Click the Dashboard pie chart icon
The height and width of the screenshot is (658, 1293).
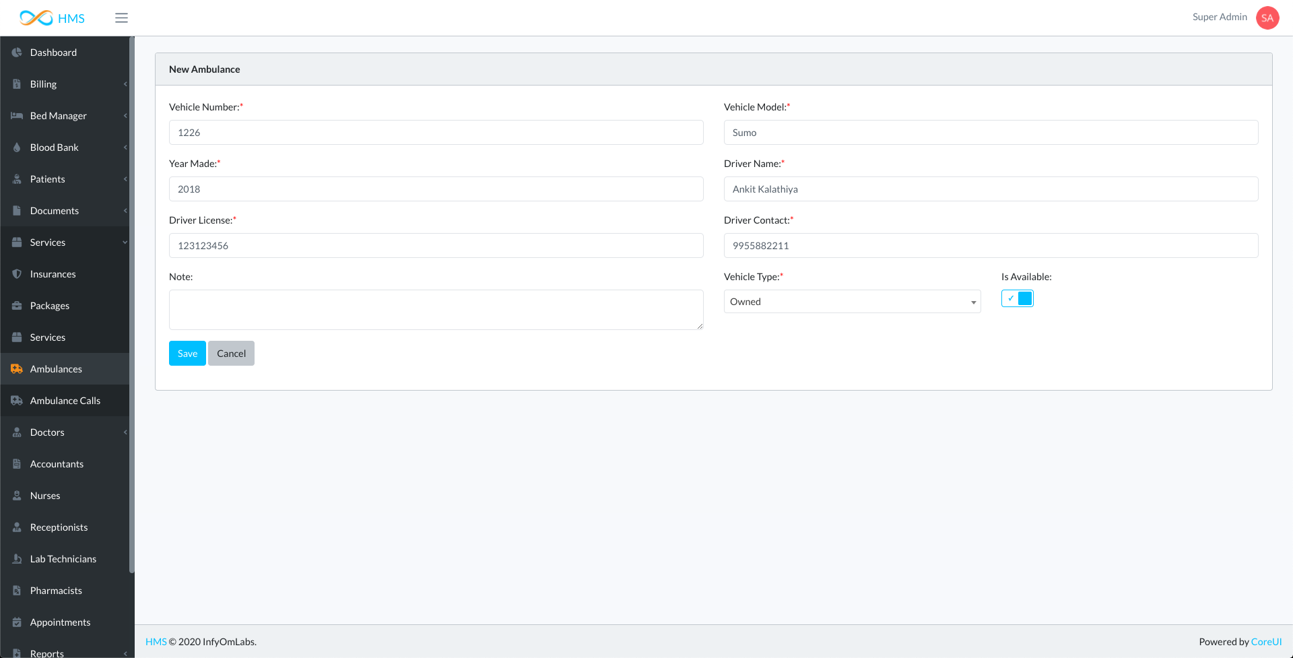(x=17, y=53)
